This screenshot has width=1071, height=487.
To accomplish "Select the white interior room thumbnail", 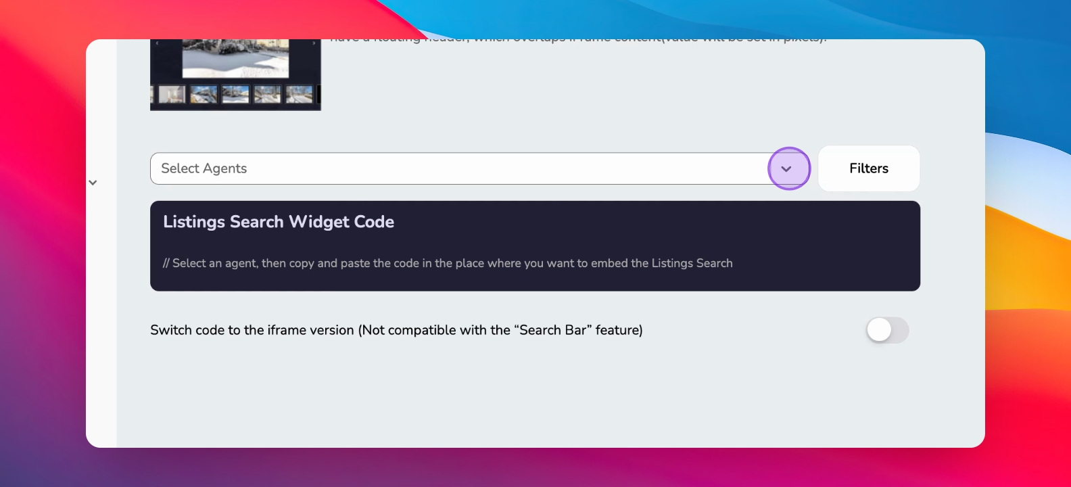I will click(172, 95).
